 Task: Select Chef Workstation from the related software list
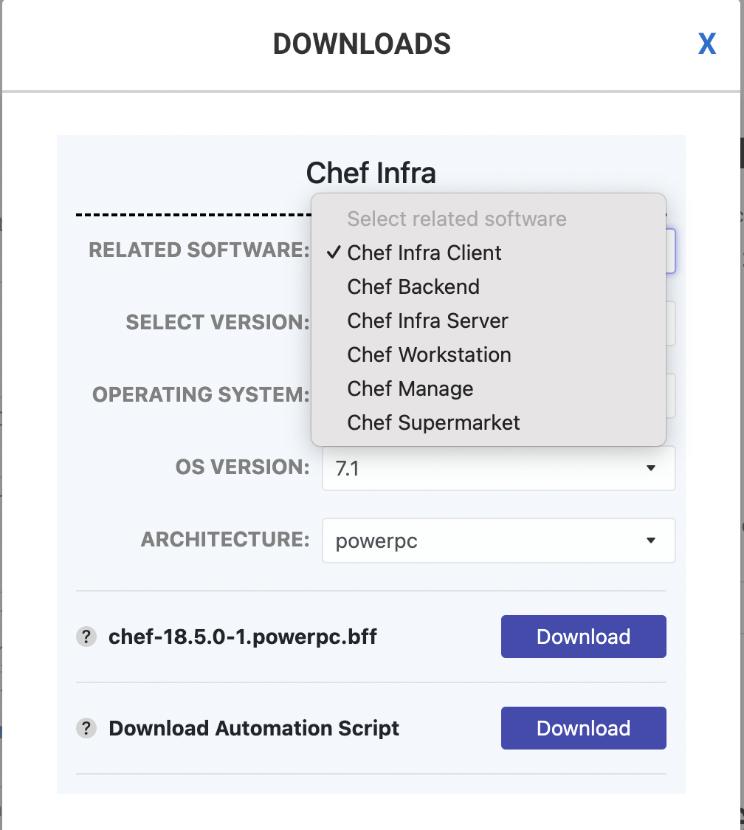tap(429, 354)
